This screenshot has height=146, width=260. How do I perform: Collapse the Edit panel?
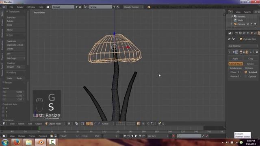click(7, 35)
